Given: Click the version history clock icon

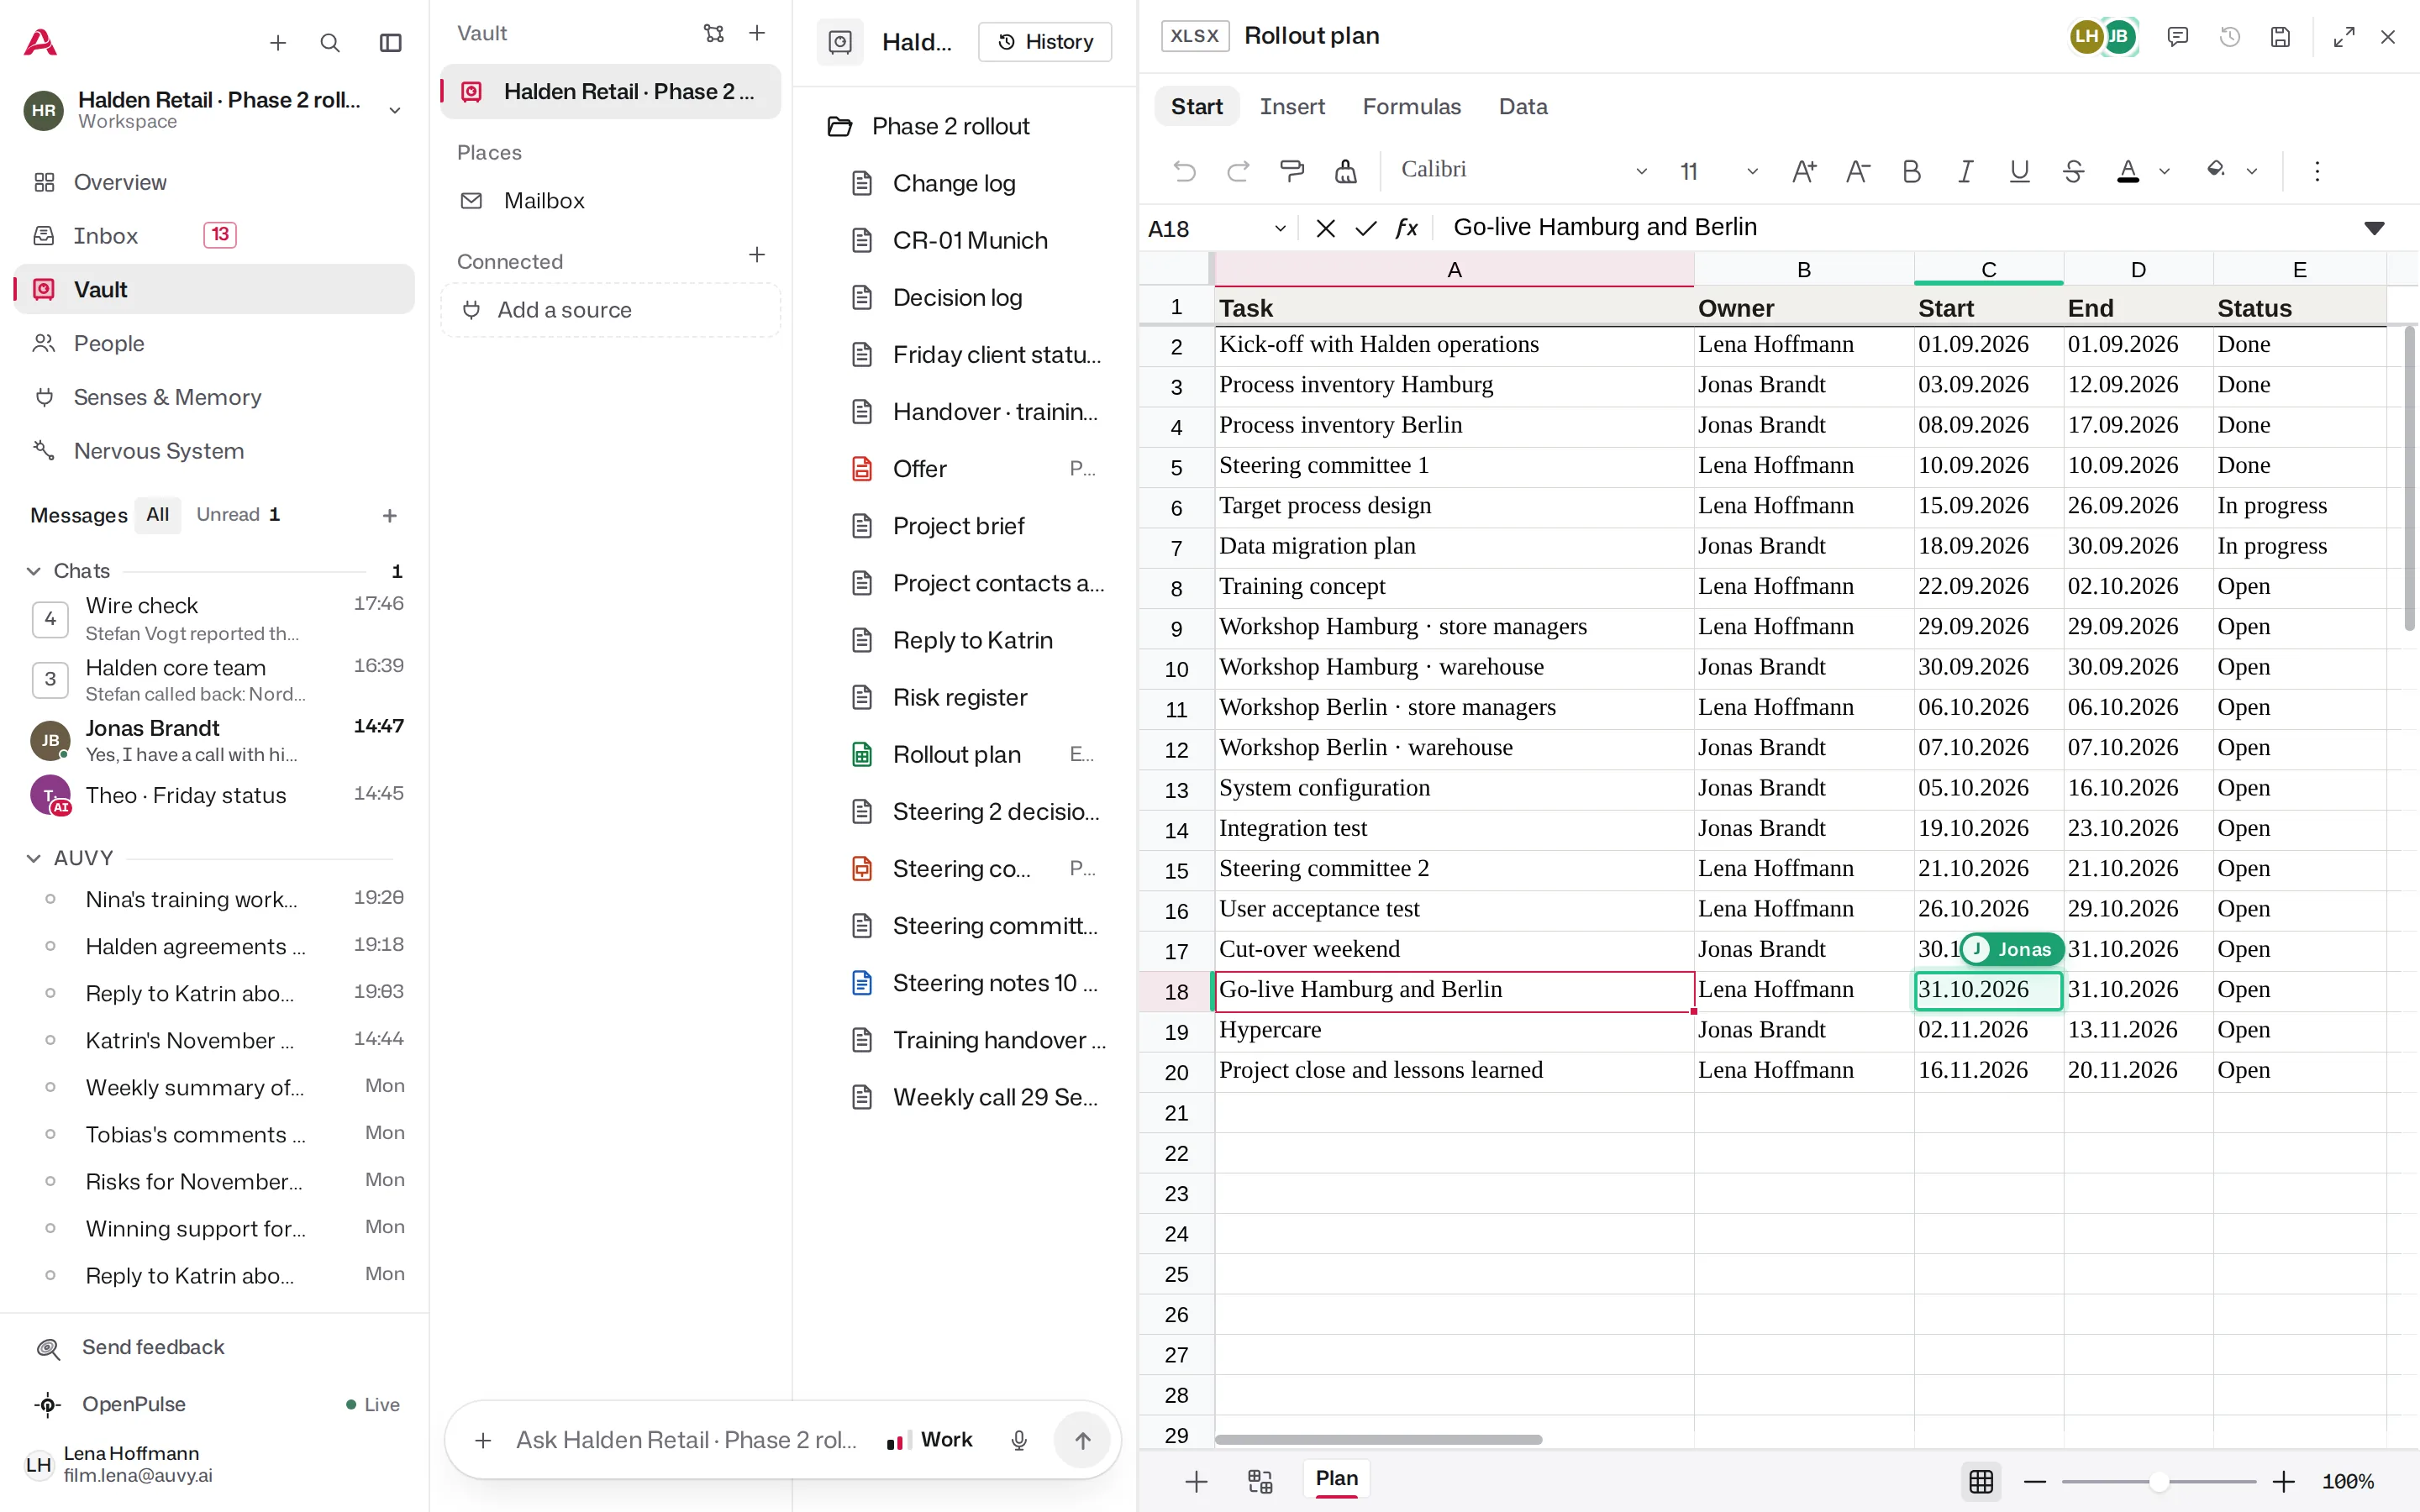Looking at the screenshot, I should (2229, 37).
